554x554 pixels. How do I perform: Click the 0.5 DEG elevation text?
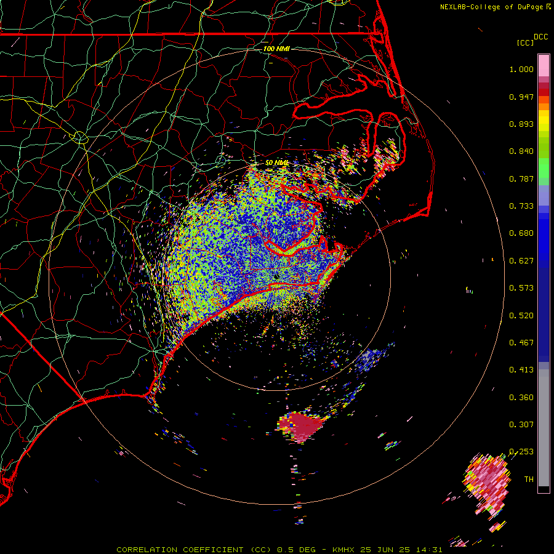click(x=295, y=550)
